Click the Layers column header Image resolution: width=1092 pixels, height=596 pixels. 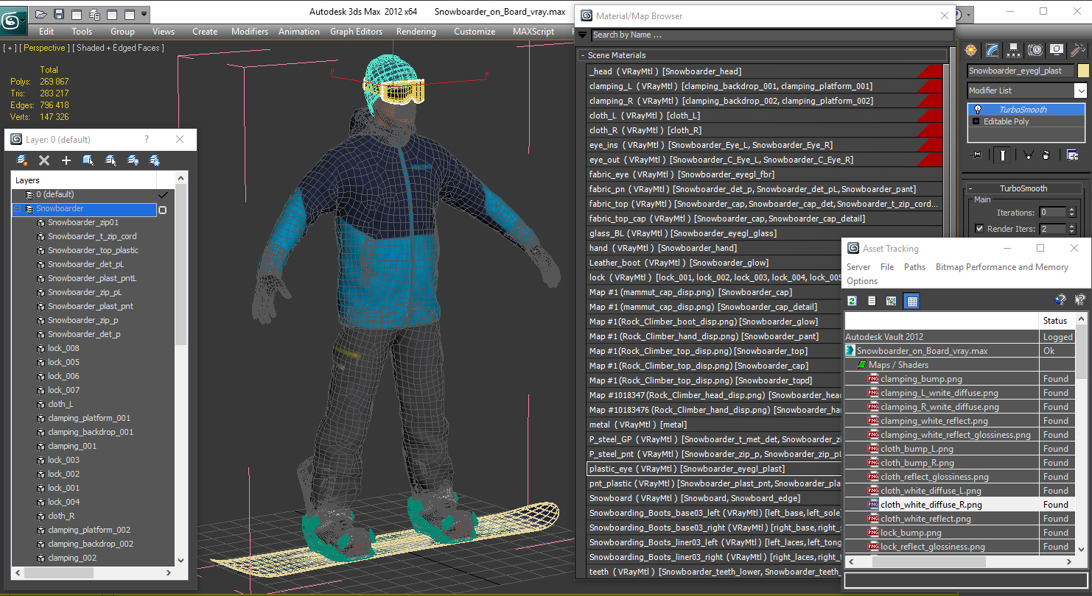click(x=84, y=180)
